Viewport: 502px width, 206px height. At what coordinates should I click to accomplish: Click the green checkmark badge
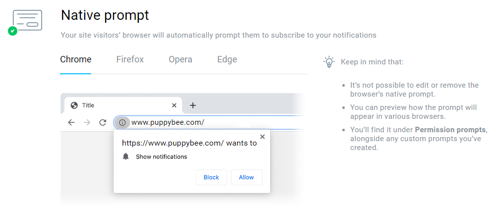click(12, 31)
